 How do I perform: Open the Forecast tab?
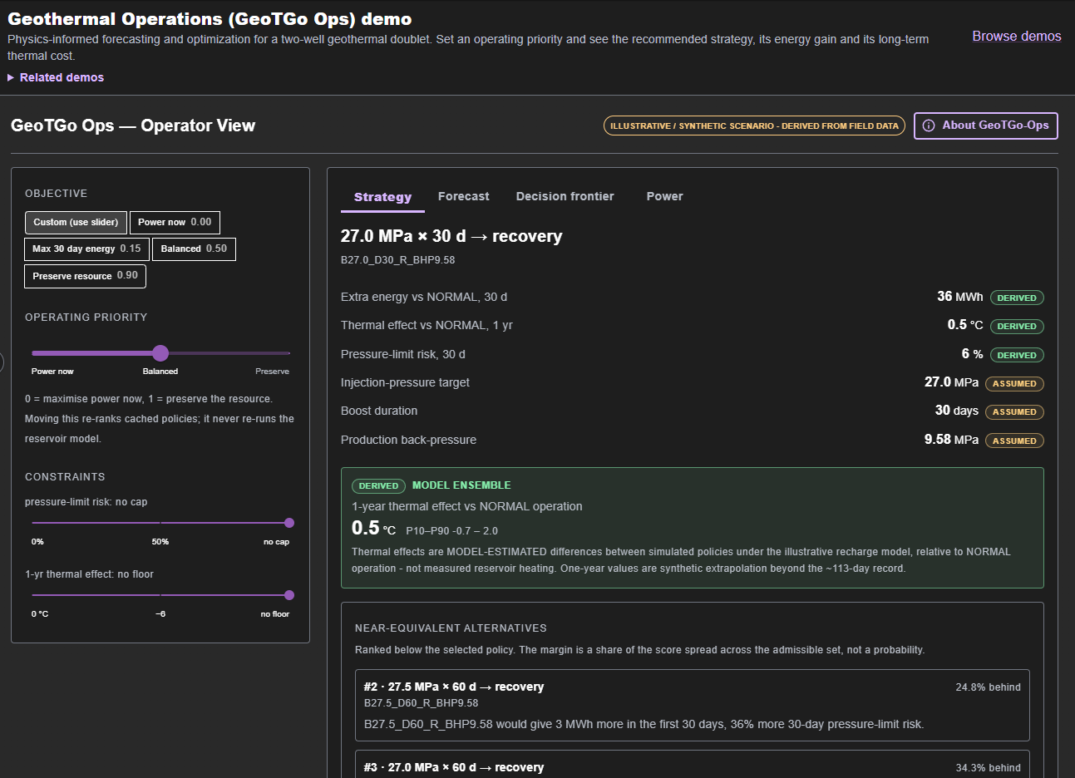coord(464,196)
